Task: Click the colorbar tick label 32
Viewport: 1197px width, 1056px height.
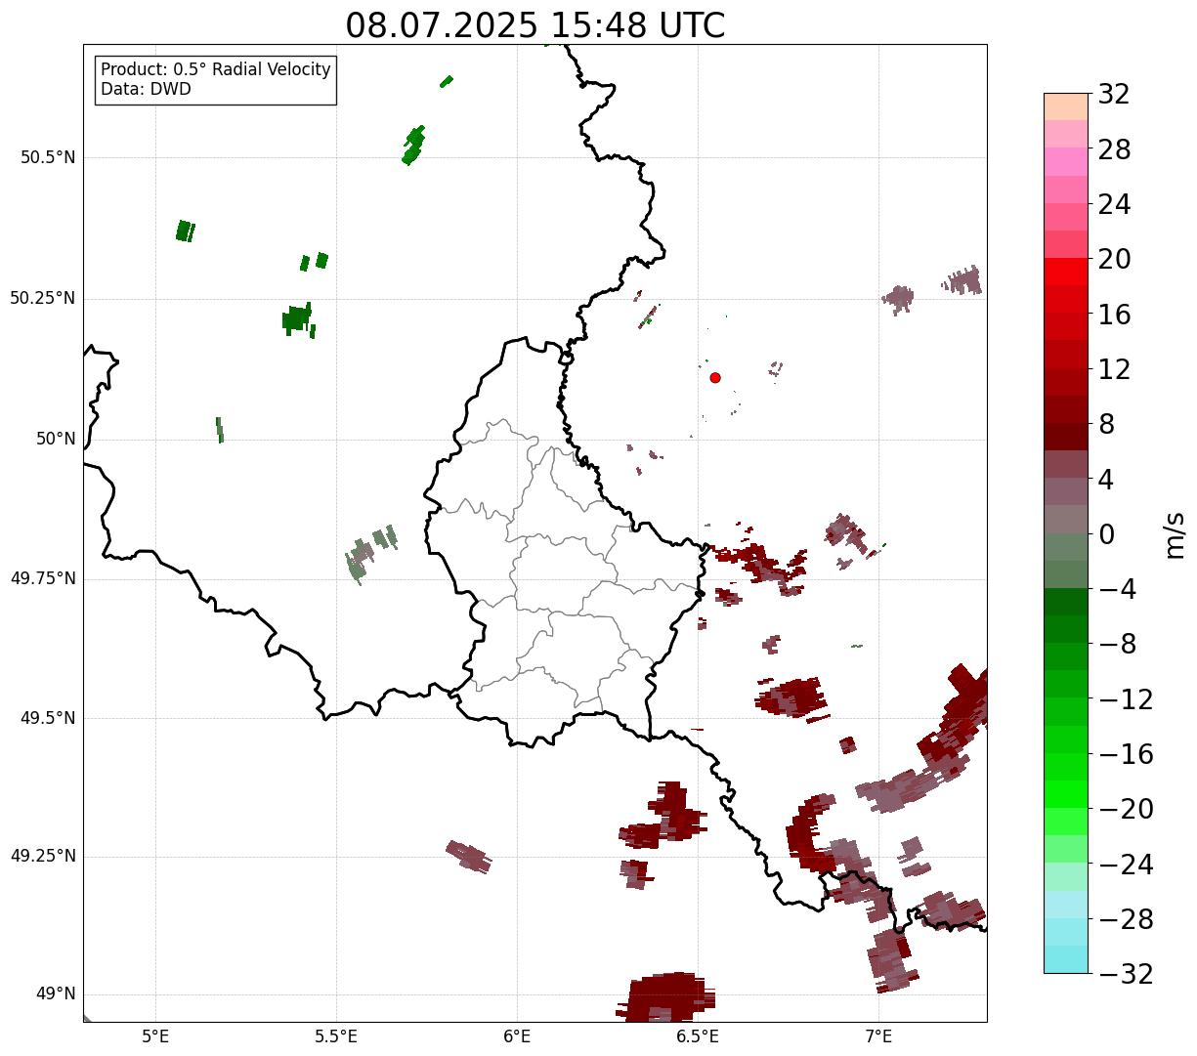Action: click(x=1114, y=95)
